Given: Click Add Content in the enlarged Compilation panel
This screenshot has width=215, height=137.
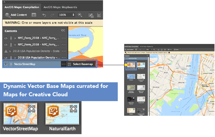Looking at the screenshot, I should point(16,15).
